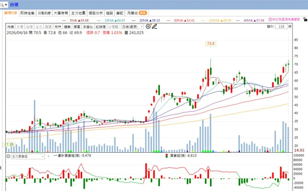Click the 40MA value 57.04
The height and width of the screenshot is (191, 308).
click(260, 20)
